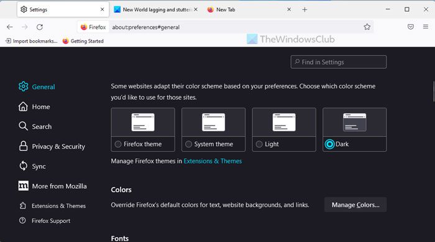Click the Privacy & Security lock icon
The height and width of the screenshot is (242, 435).
click(x=24, y=146)
